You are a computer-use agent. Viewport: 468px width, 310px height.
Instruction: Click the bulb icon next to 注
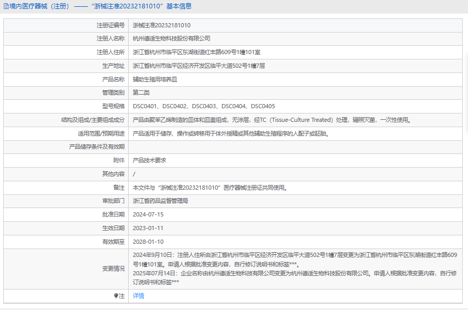pyautogui.click(x=116, y=296)
